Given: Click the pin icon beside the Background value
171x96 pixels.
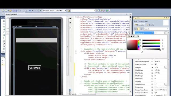Looking at the screenshot, I should click(x=166, y=33).
